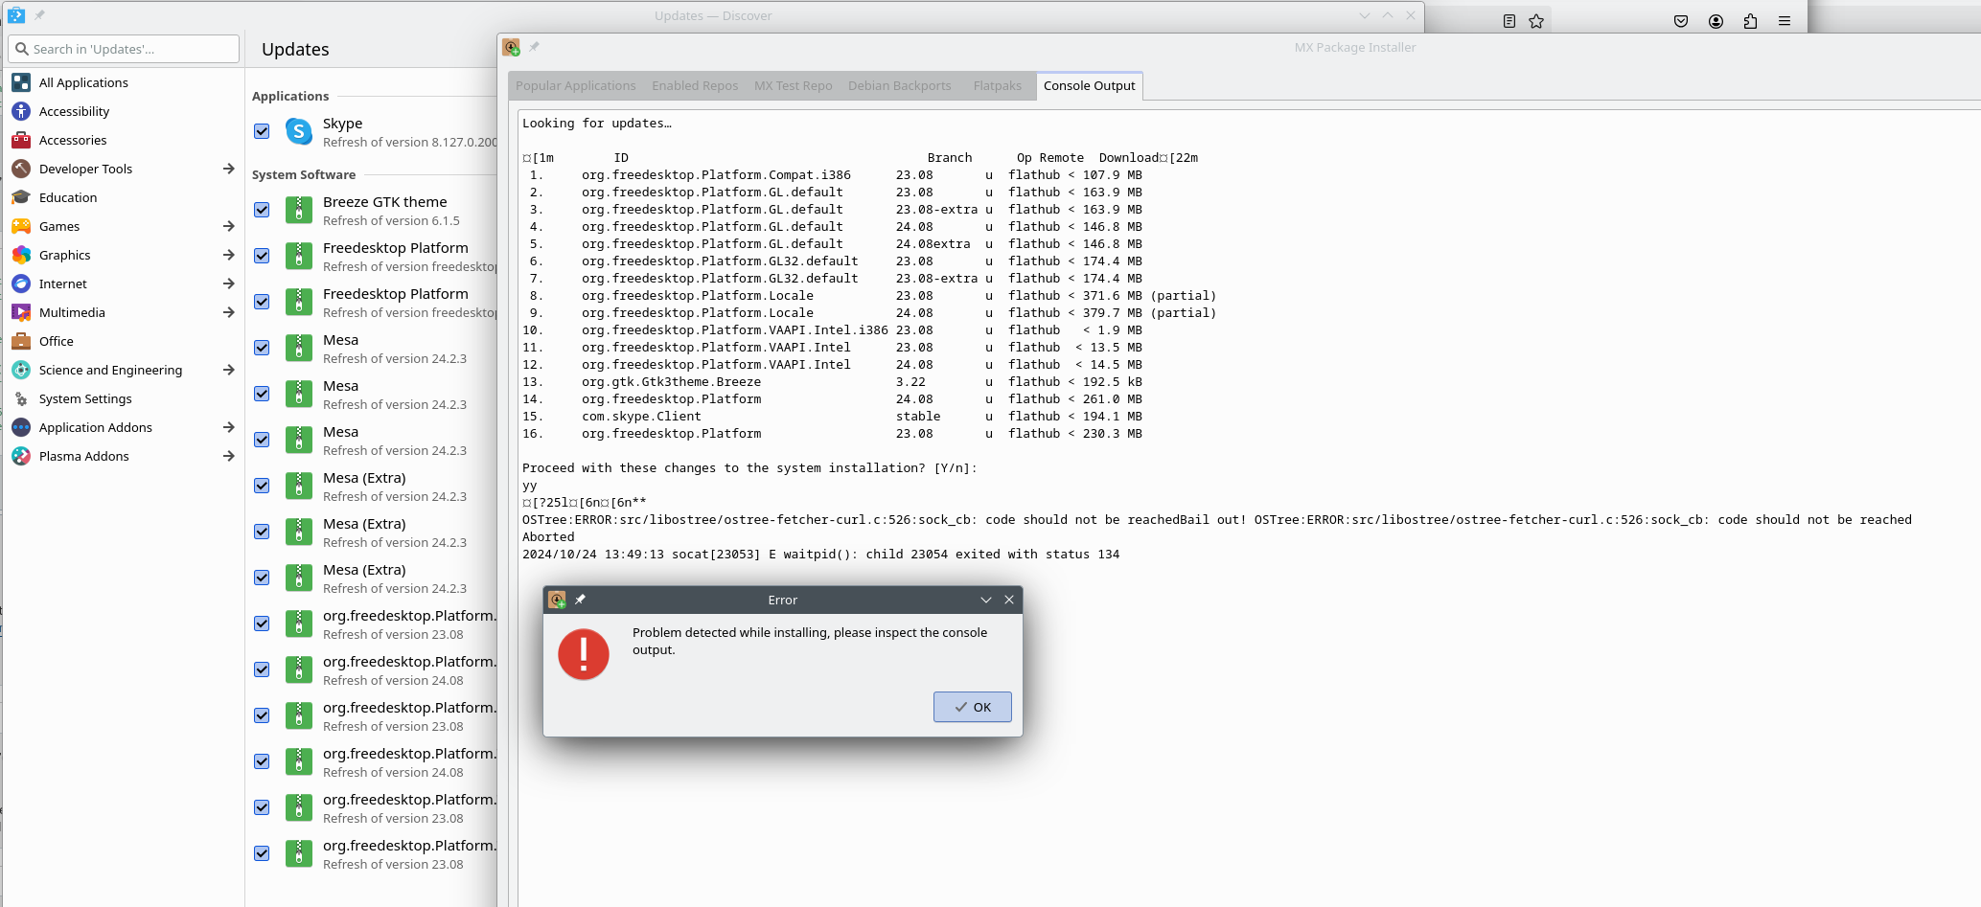The width and height of the screenshot is (1981, 907).
Task: Click the red error exclamation icon
Action: 584,654
